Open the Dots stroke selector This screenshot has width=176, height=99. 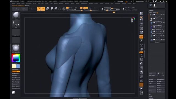(x=16, y=23)
